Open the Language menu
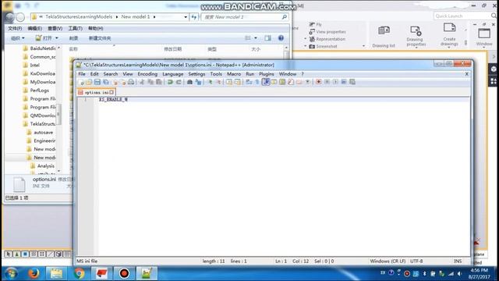499x281 pixels. tap(173, 74)
